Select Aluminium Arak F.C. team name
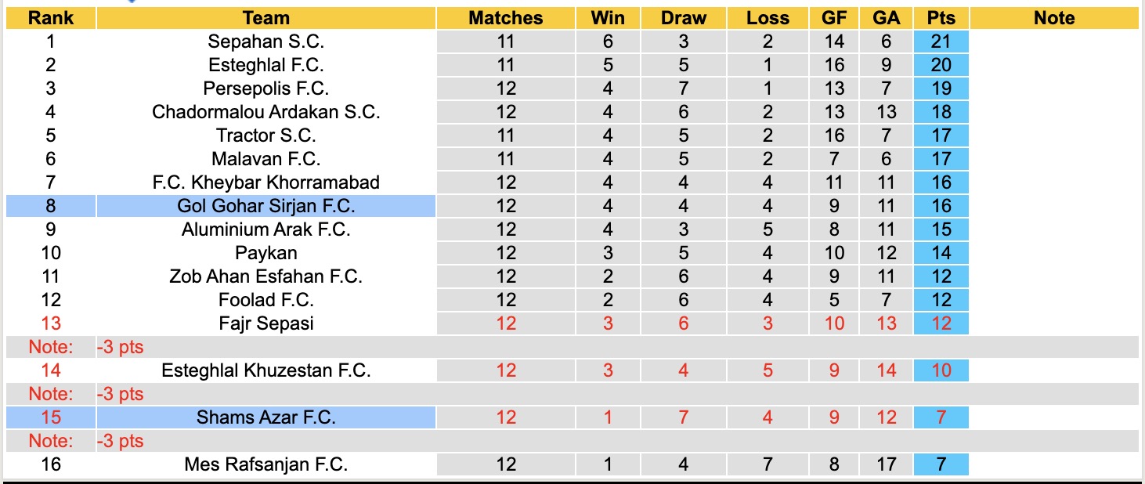The image size is (1145, 484). click(x=266, y=229)
